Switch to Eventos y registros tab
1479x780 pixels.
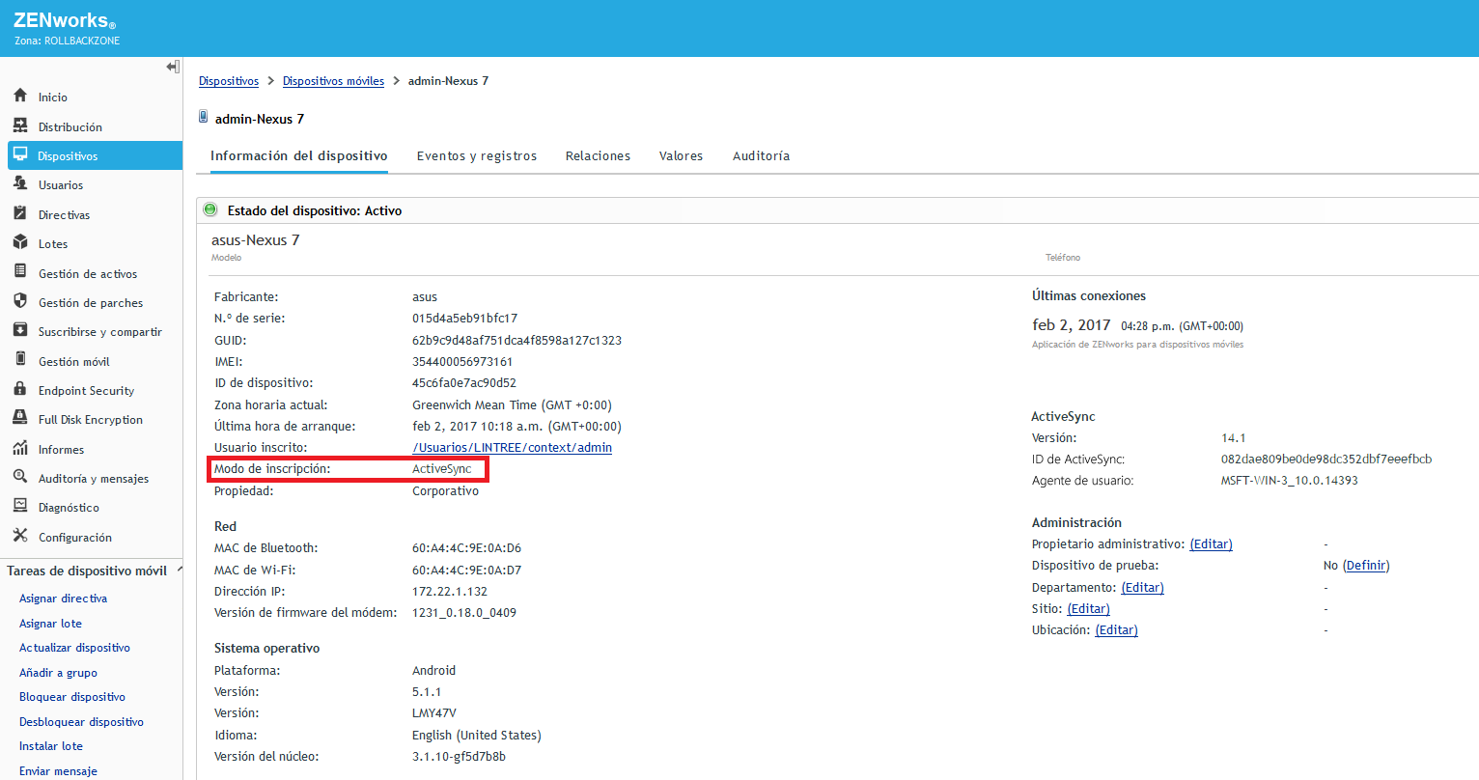coord(477,156)
